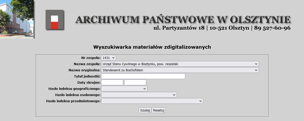The image size is (304, 121).
Task: Focus the Tytuł jednostki text field
Action: pyautogui.click(x=143, y=76)
